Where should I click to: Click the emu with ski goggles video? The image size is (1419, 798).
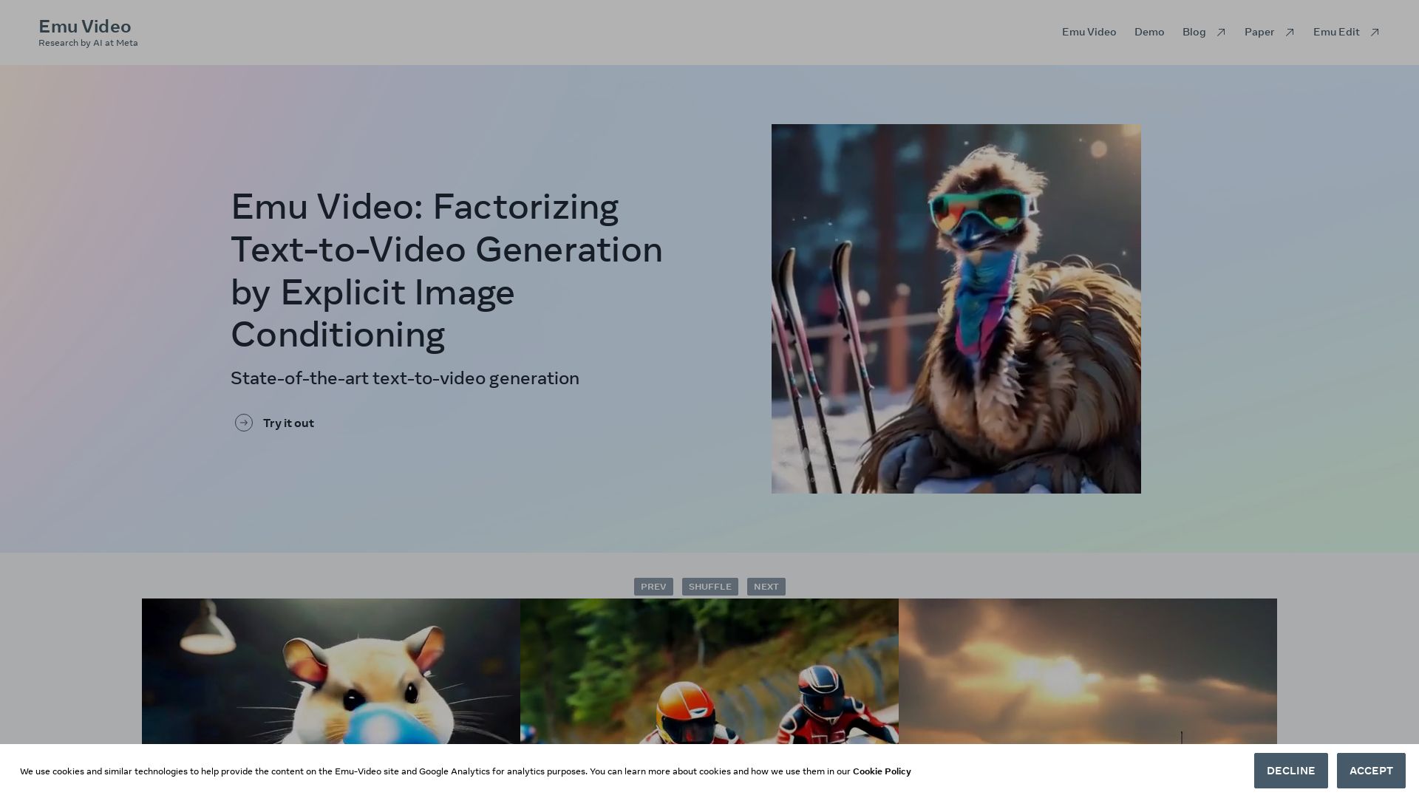point(956,309)
